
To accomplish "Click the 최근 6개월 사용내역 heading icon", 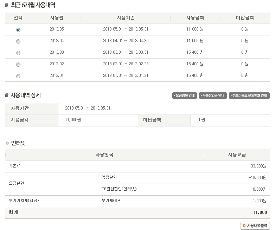I will tap(7, 5).
